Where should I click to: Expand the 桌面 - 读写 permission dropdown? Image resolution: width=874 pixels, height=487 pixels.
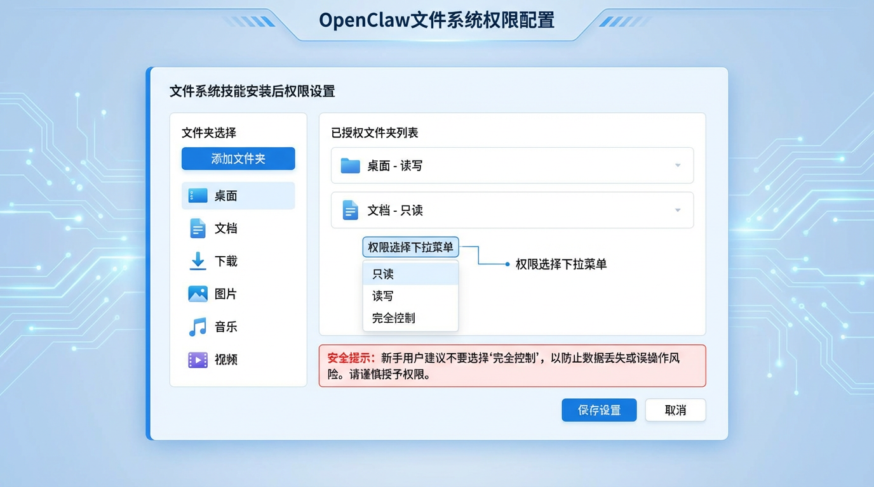pyautogui.click(x=678, y=165)
